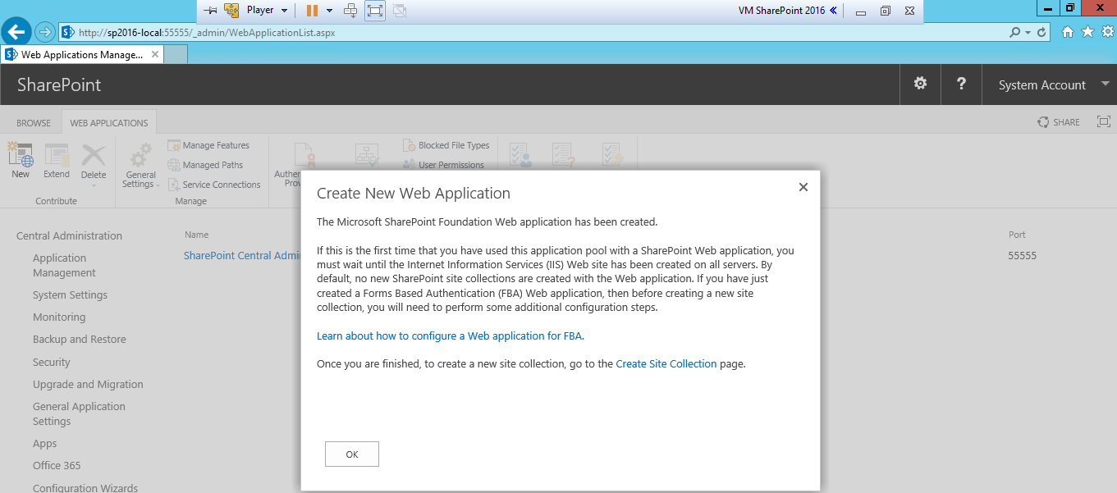Click the checklist-with-pencil policy icon

tap(613, 155)
